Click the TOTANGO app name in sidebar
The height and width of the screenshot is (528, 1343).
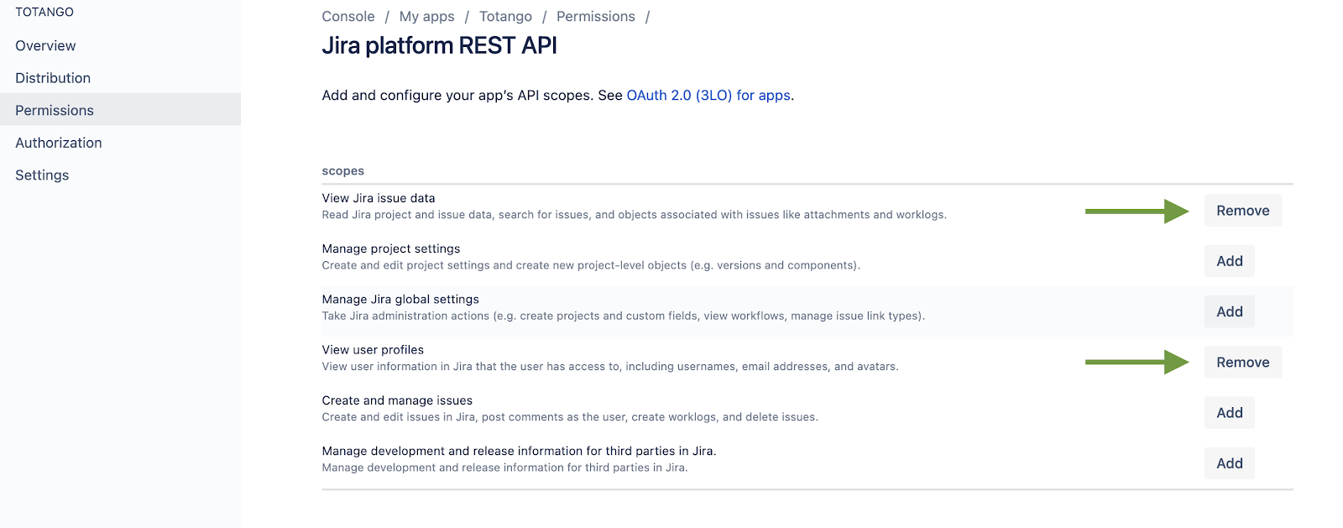click(44, 12)
